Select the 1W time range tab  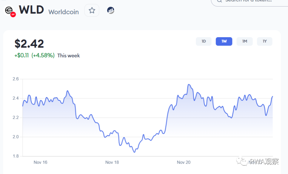pos(224,41)
